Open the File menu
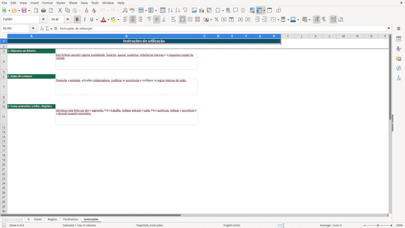The width and height of the screenshot is (405, 228). [4, 3]
